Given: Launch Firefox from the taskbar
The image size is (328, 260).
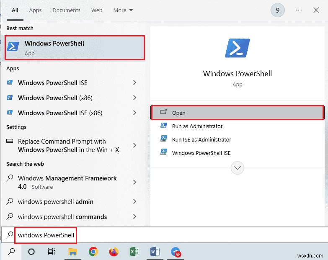Looking at the screenshot, I should (114, 252).
